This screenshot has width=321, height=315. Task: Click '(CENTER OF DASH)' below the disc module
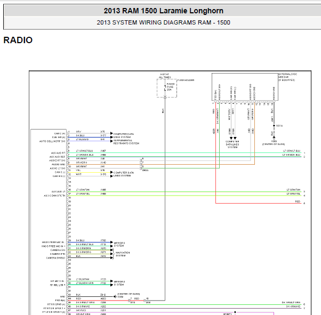[x=274, y=144]
